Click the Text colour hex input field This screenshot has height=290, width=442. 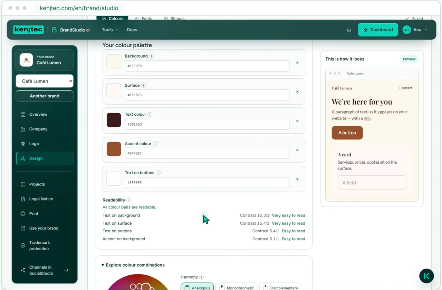(207, 124)
